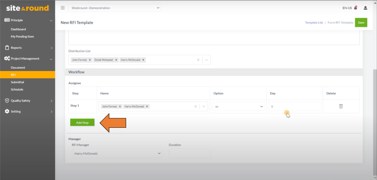Delete Step 1 using the trash icon

341,106
